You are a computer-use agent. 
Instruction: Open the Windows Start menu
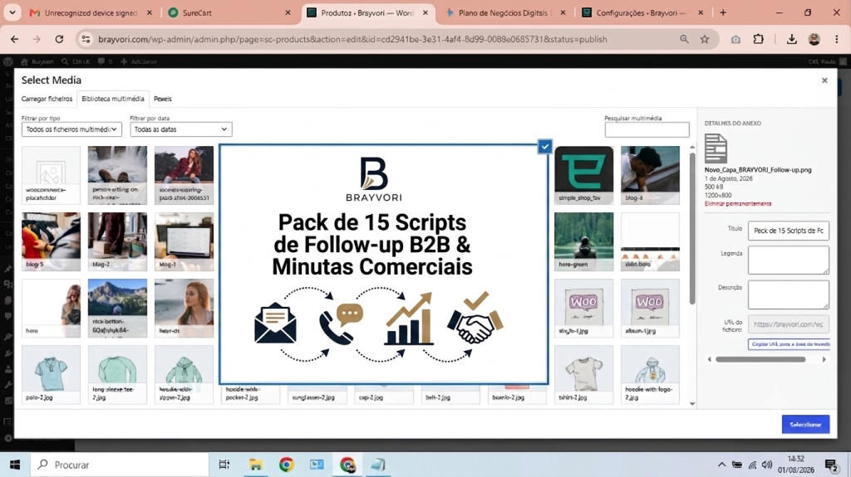(x=15, y=465)
